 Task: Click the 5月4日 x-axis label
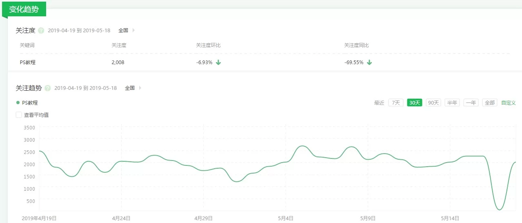(x=286, y=218)
